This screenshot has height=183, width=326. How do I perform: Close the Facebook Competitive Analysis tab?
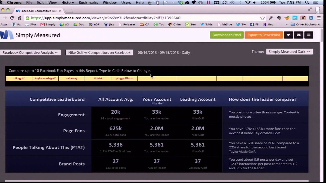[60, 11]
